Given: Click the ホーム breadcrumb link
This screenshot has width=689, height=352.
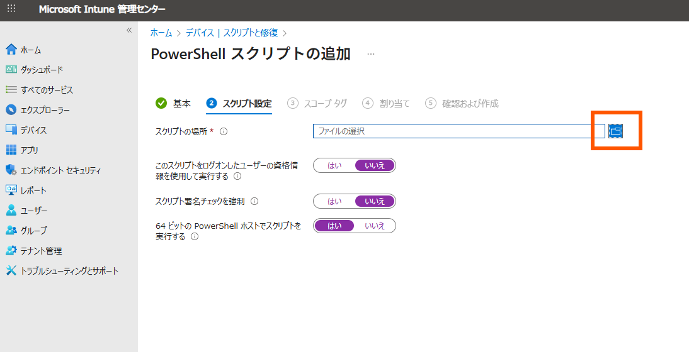Looking at the screenshot, I should (x=161, y=33).
